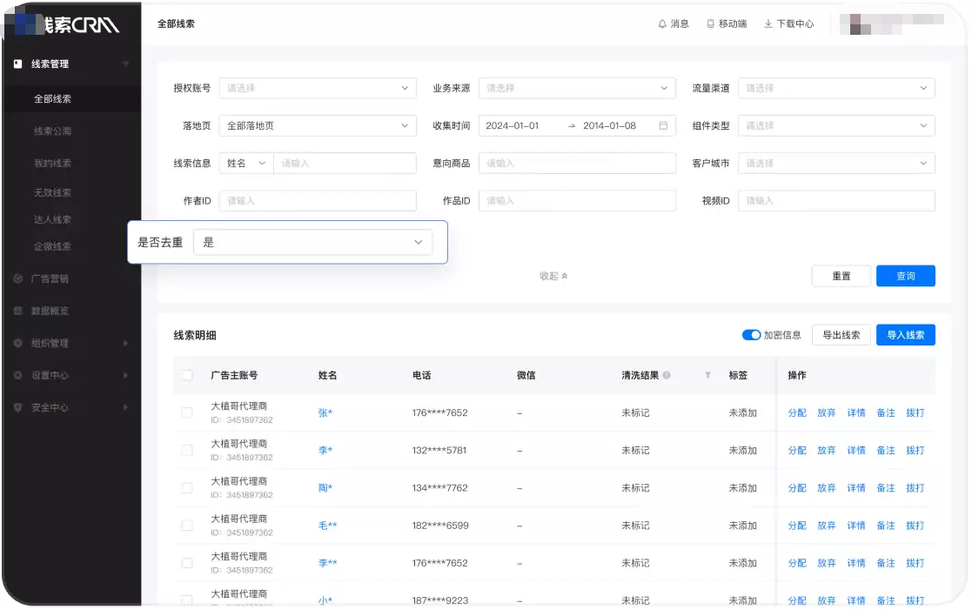Click the 视频ID input field
Image resolution: width=972 pixels, height=610 pixels.
click(x=835, y=201)
